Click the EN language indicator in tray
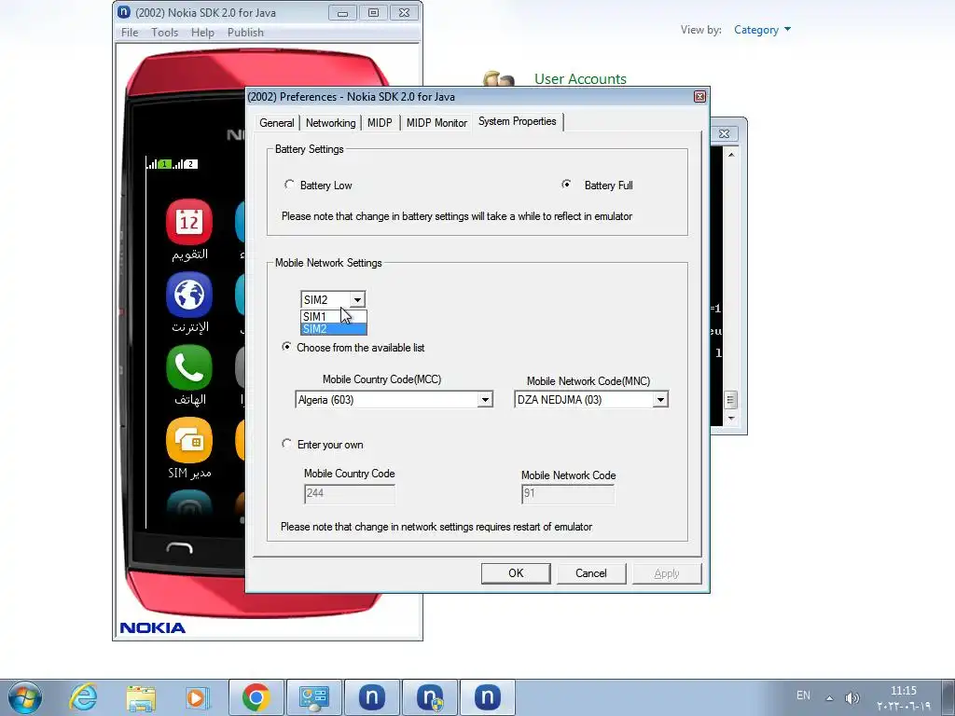The width and height of the screenshot is (955, 716). [x=803, y=695]
